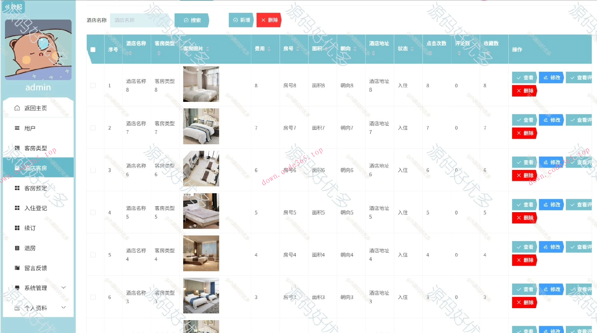Focus the 酒店名称 search input field
The height and width of the screenshot is (333, 597).
point(140,20)
